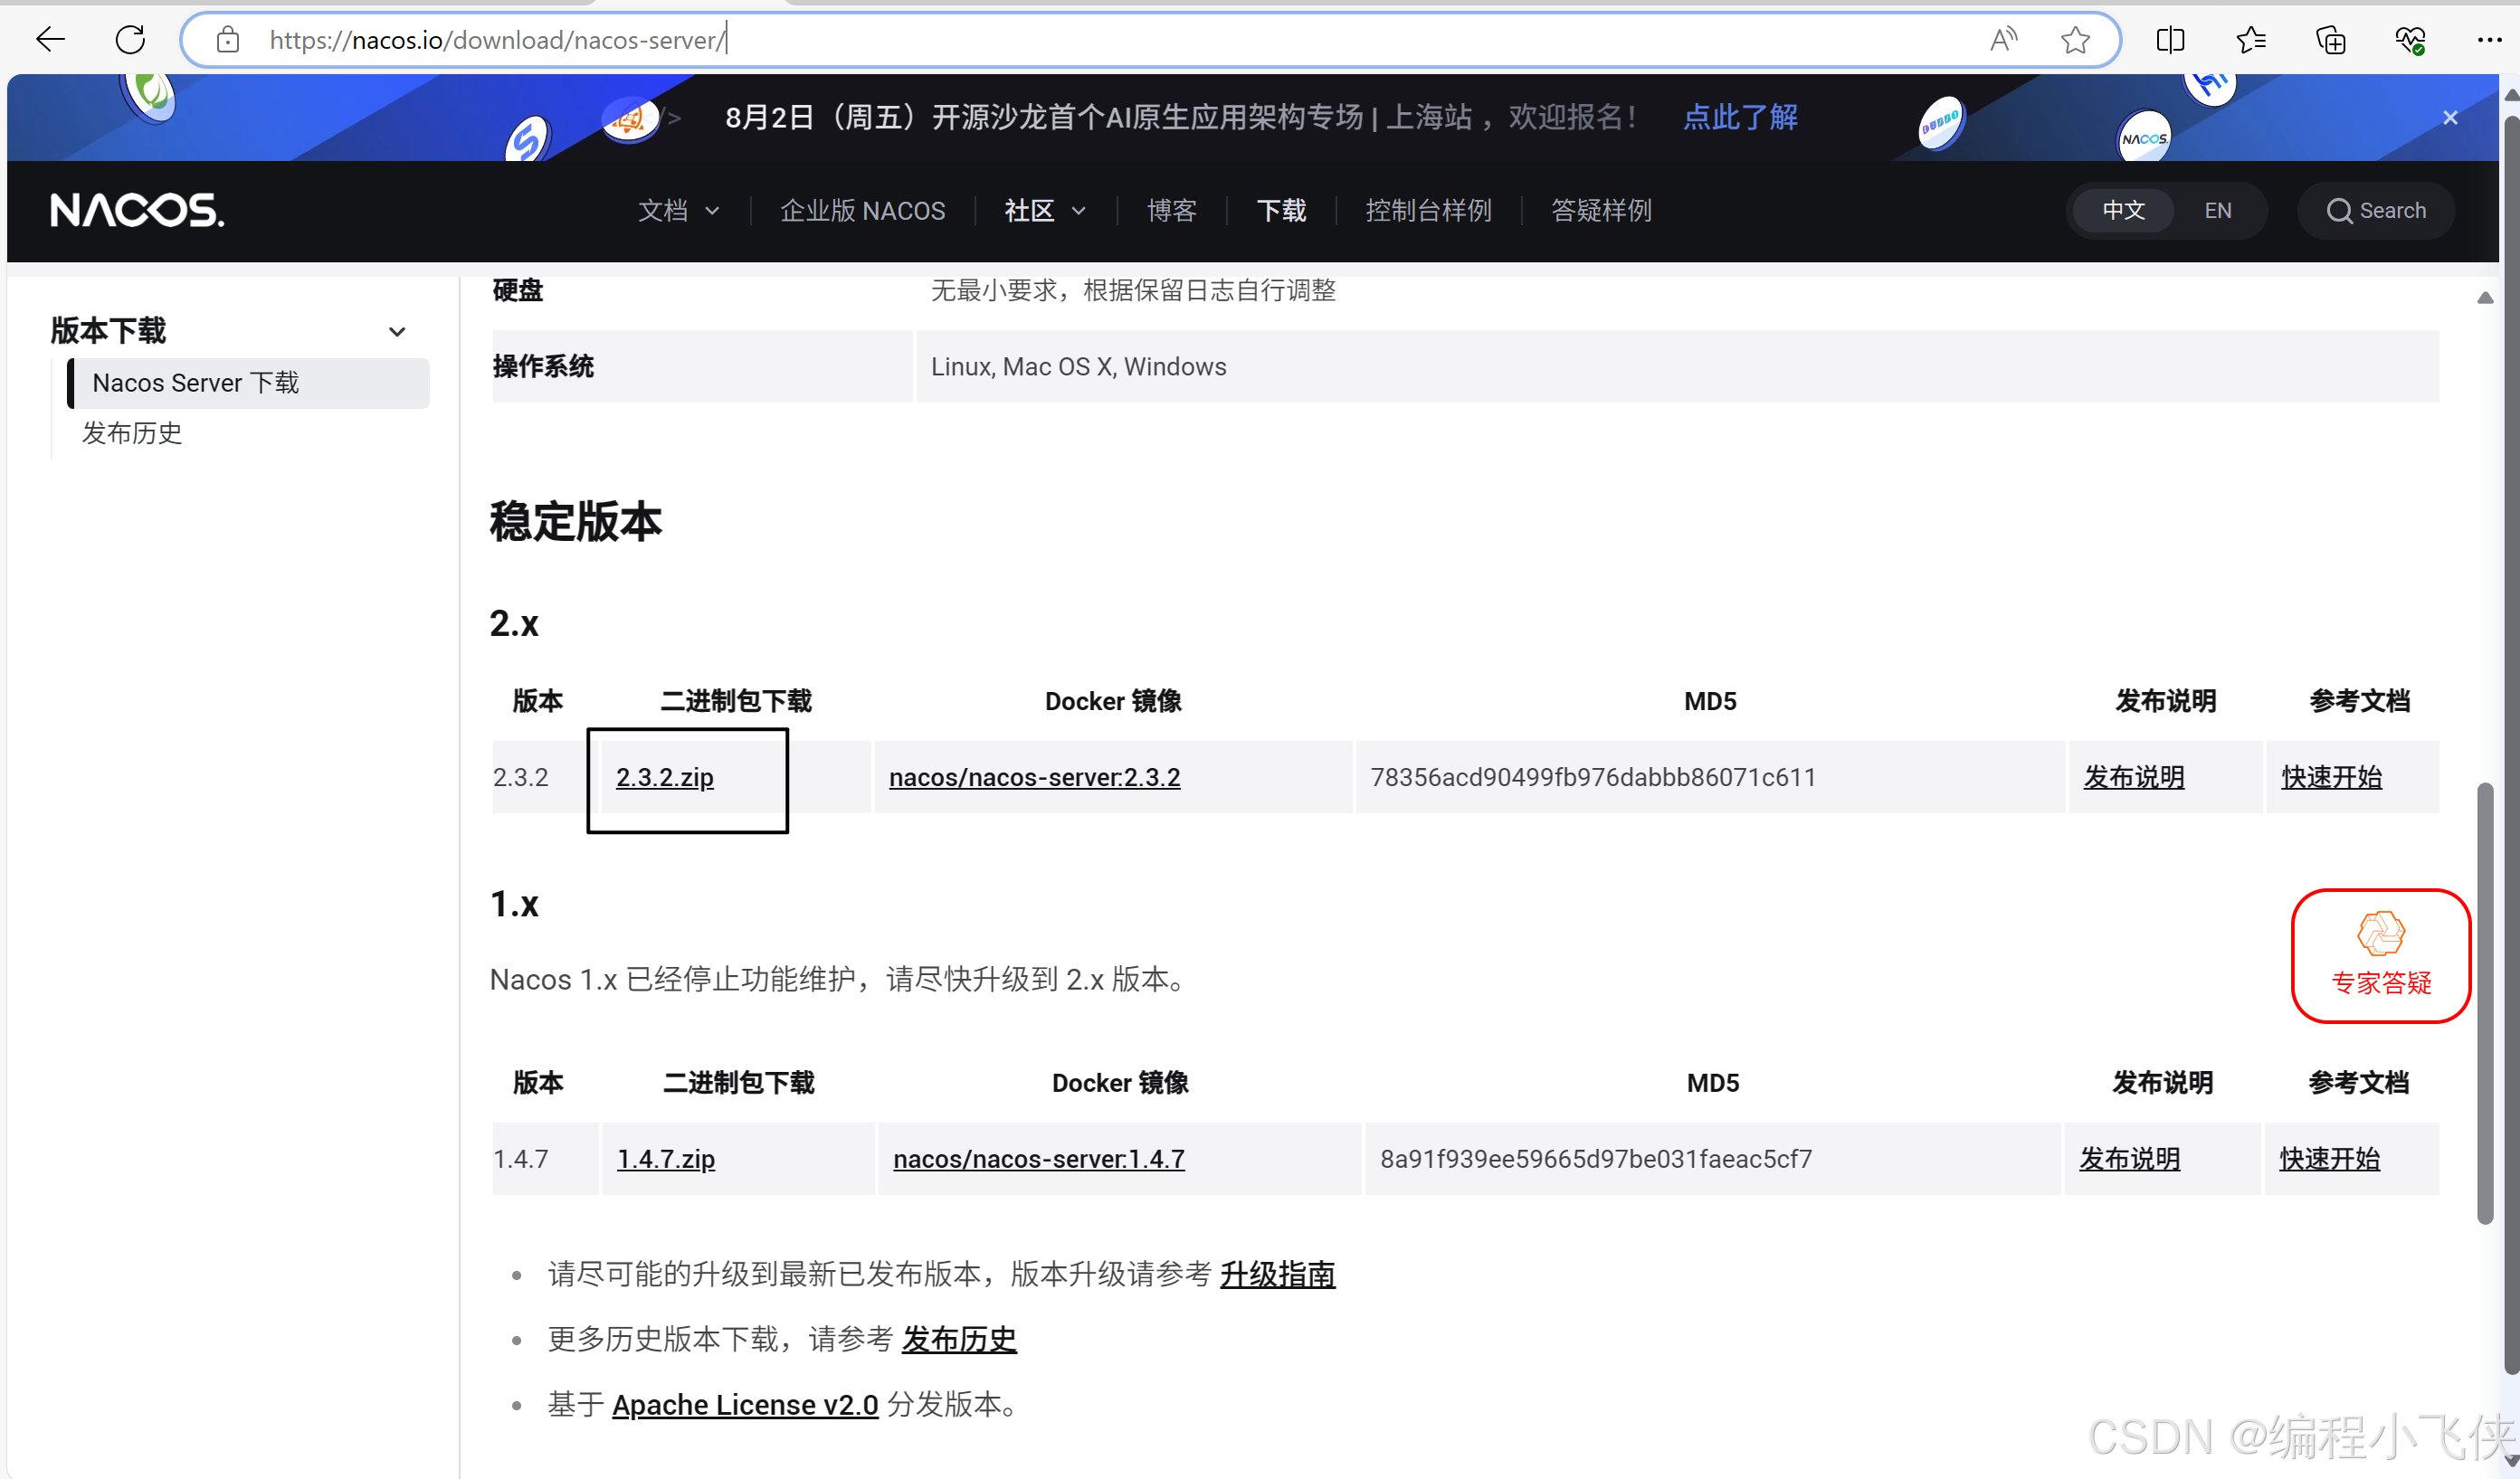
Task: Add page to favorites star icon
Action: [x=2075, y=40]
